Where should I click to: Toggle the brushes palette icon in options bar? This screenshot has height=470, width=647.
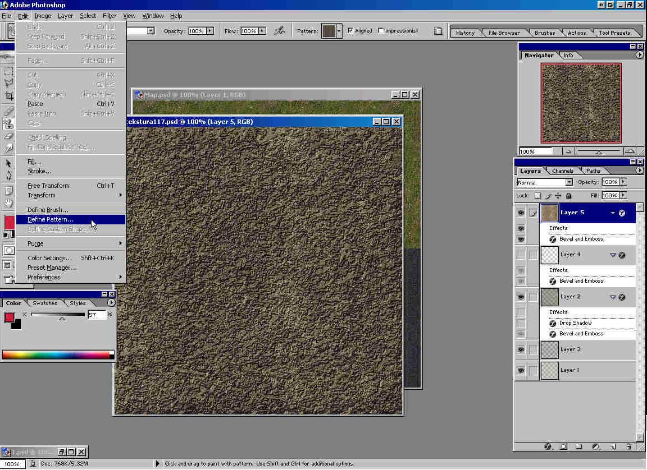(438, 31)
